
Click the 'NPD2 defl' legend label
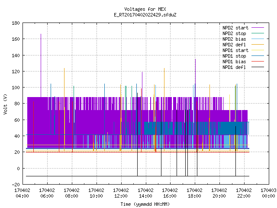click(x=234, y=45)
